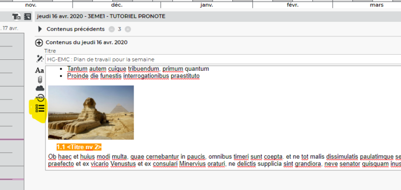
Task: Select déc. month in timeline
Action: [x=116, y=5]
